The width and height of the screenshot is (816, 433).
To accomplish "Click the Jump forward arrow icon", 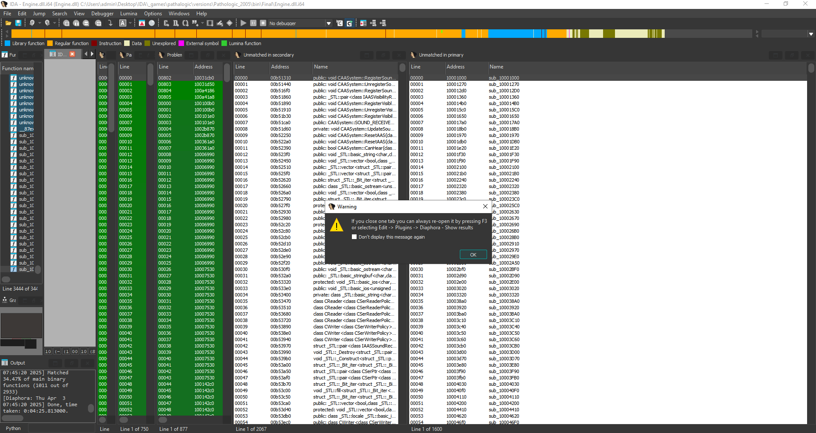I will (x=48, y=23).
